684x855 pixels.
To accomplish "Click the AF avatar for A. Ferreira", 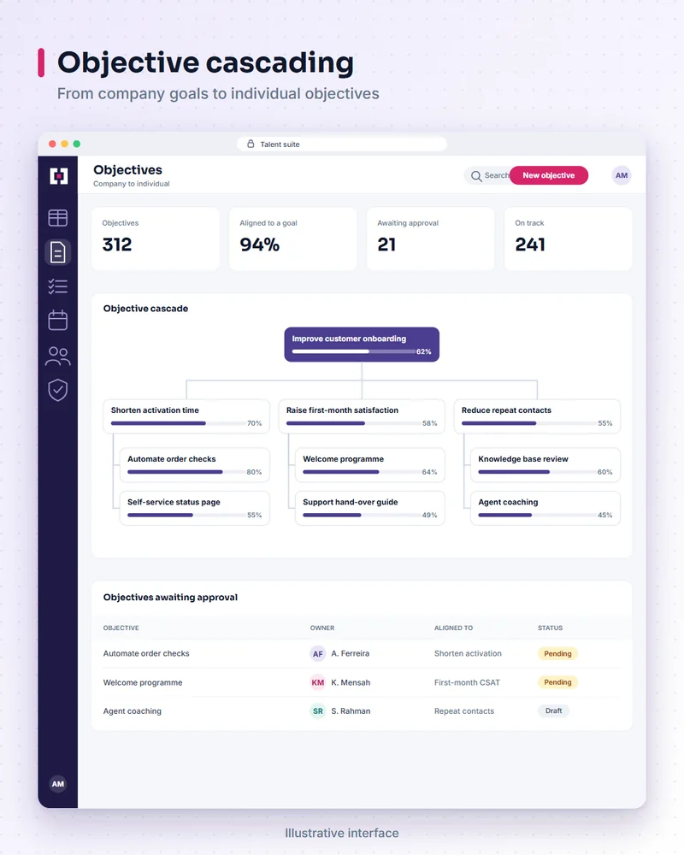I will (317, 654).
